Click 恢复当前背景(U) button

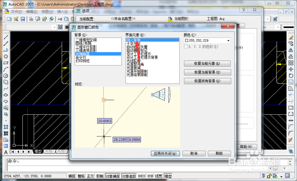pyautogui.click(x=207, y=72)
